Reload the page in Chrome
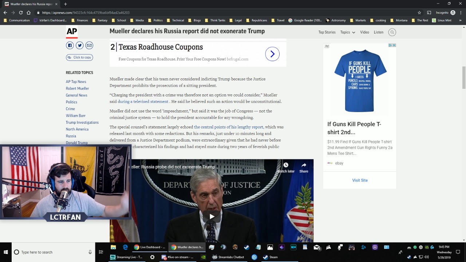Viewport: 466px width, 262px height. (21, 12)
